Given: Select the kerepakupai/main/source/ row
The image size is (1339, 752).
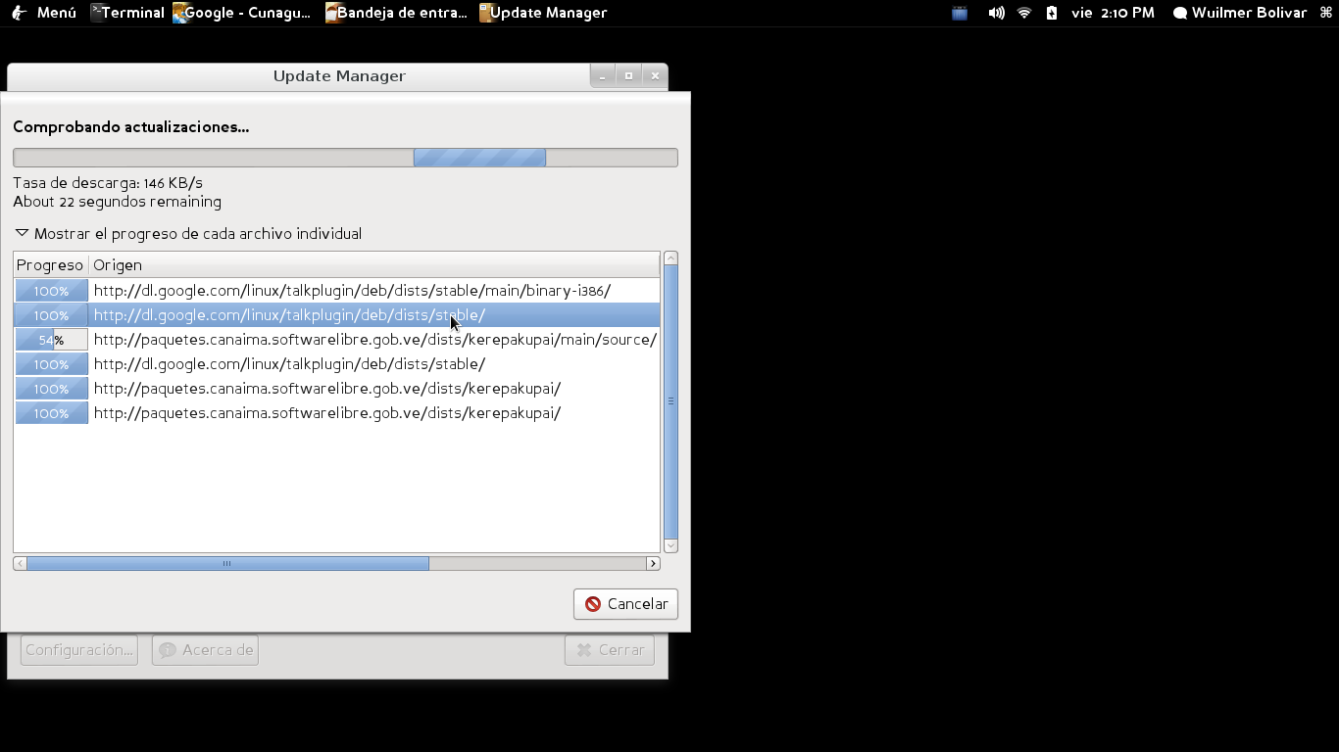Looking at the screenshot, I should [336, 340].
